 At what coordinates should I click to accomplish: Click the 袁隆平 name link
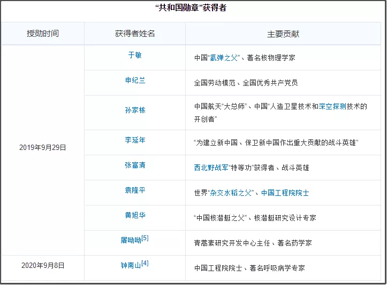point(135,191)
